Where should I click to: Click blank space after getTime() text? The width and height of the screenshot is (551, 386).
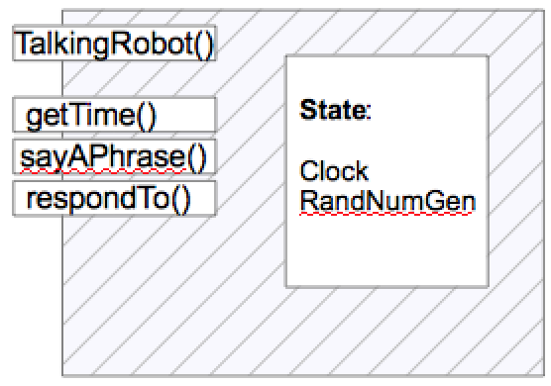coord(184,115)
